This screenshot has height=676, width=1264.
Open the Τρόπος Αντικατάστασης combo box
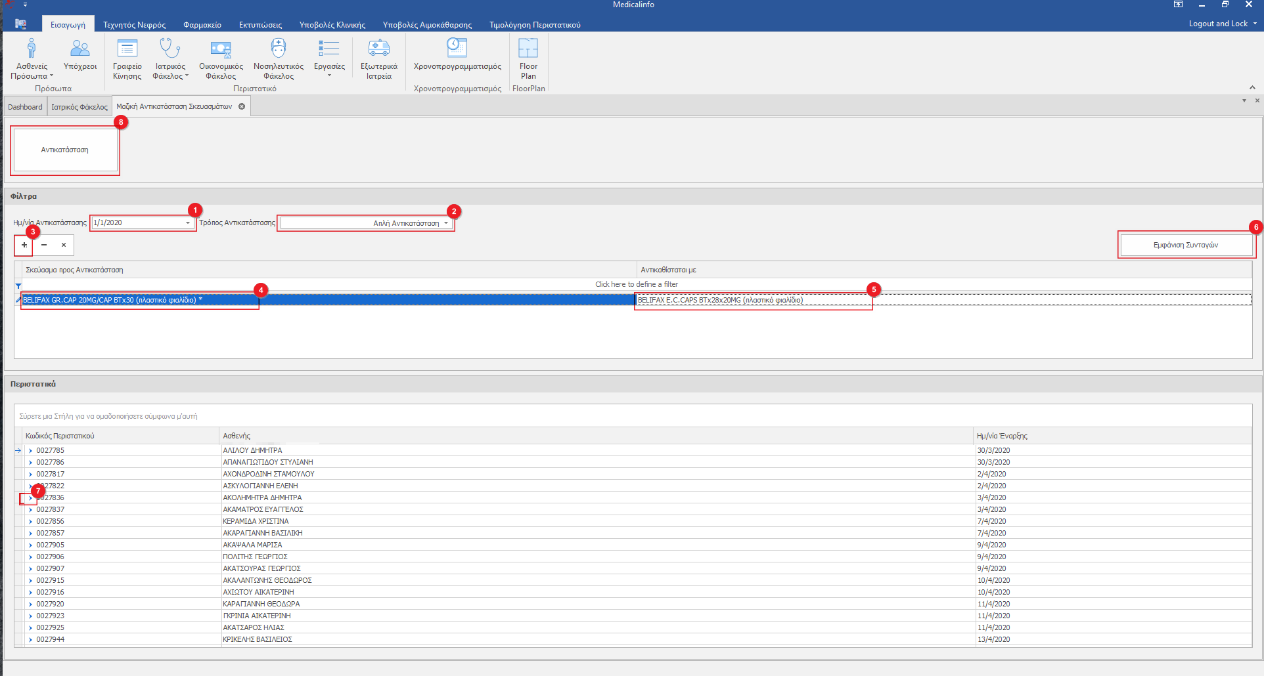pos(446,223)
